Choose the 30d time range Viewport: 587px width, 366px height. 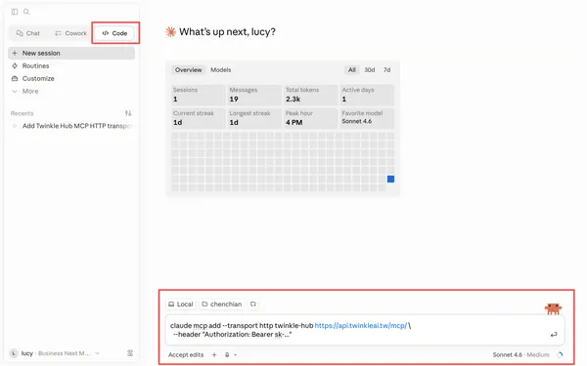(x=370, y=70)
